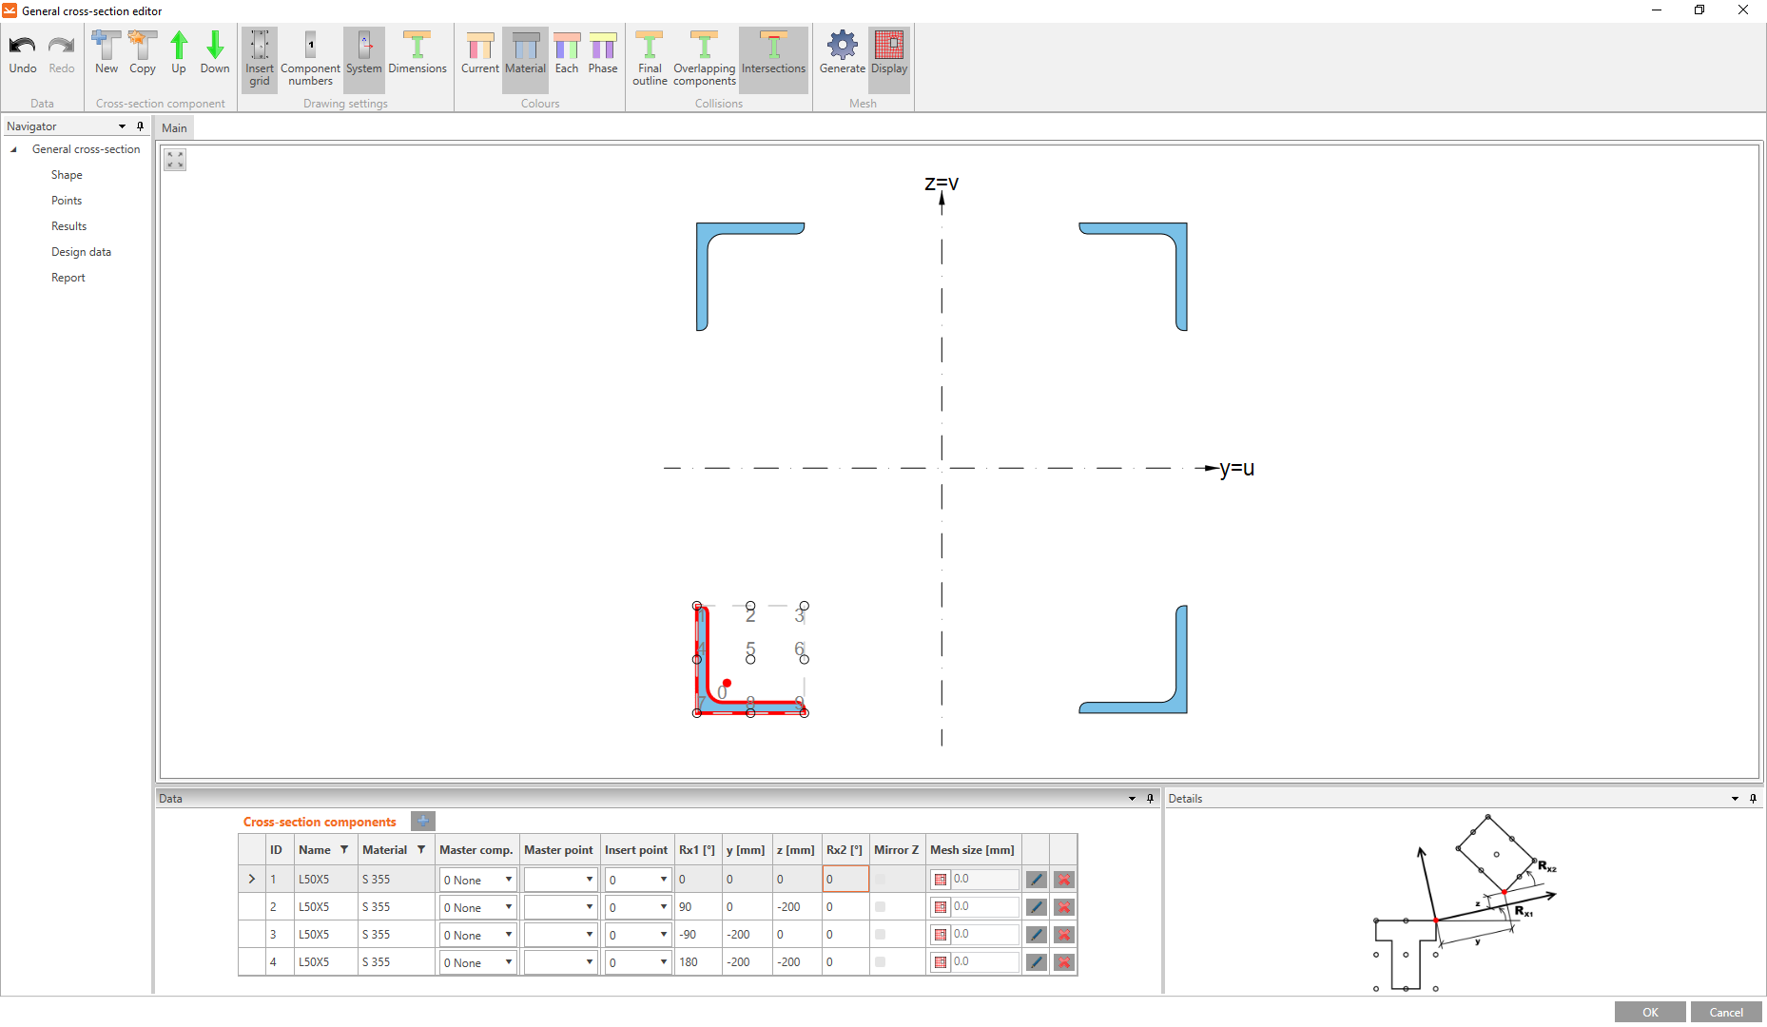Toggle the Insert grid drawing setting
This screenshot has height=1027, width=1767.
(260, 59)
